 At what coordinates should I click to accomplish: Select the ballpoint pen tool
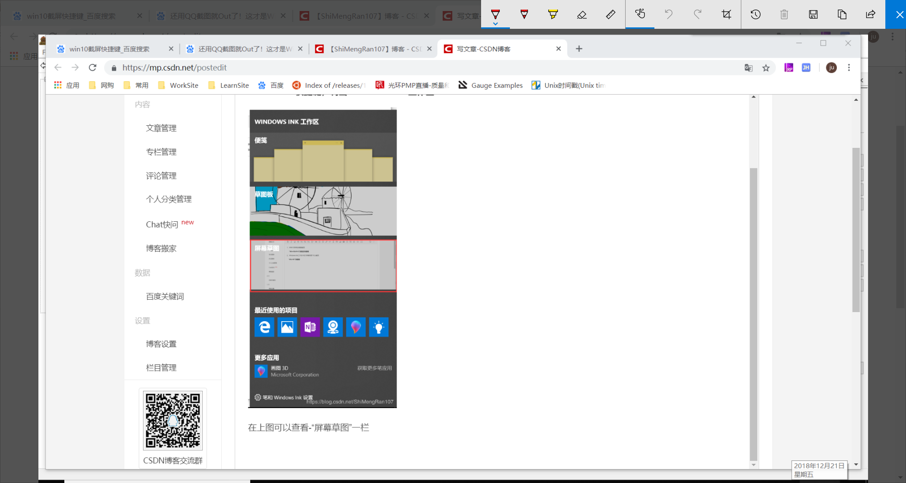click(495, 14)
